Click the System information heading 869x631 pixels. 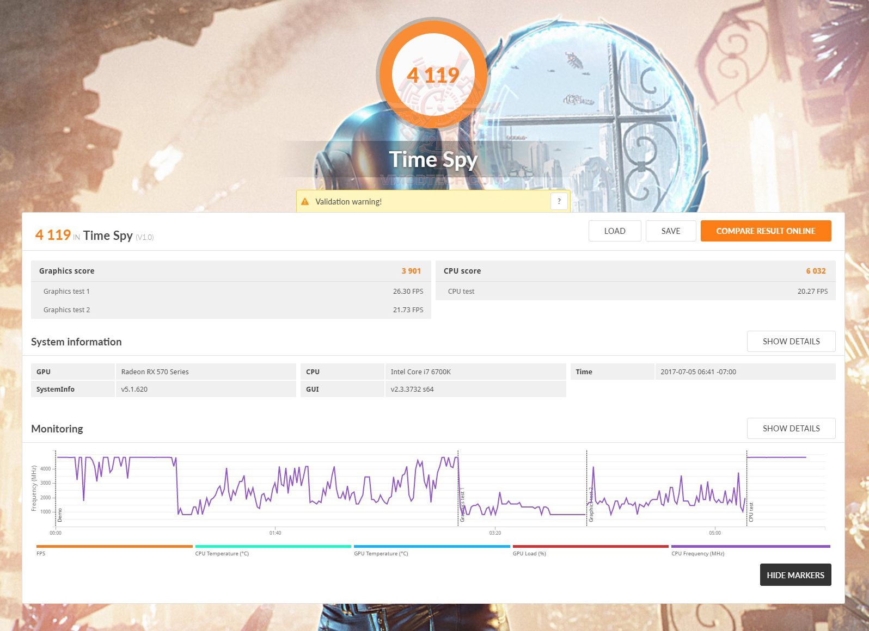click(x=76, y=342)
